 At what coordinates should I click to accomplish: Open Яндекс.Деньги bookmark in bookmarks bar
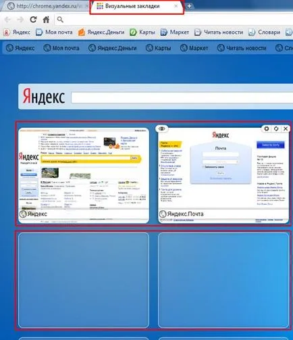(101, 32)
